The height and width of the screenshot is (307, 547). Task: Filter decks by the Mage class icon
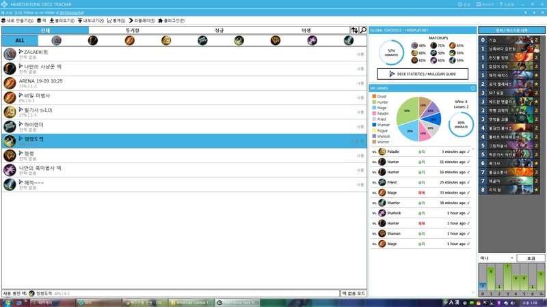pyautogui.click(x=129, y=40)
